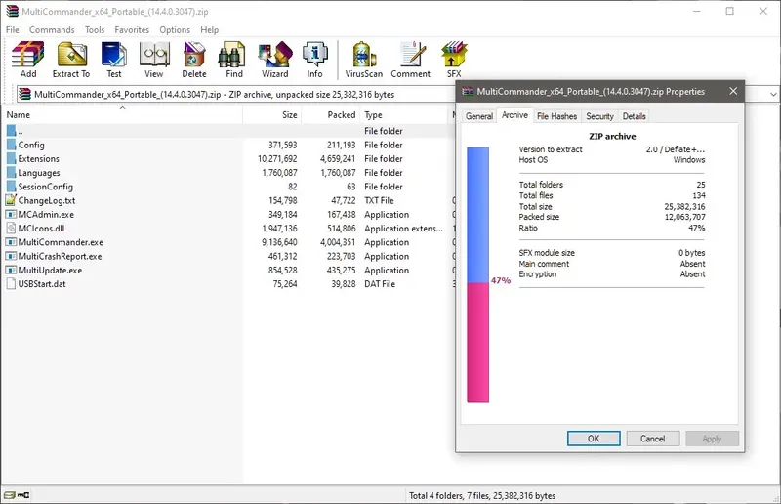Select the Extensions folder icon
The width and height of the screenshot is (781, 504).
(11, 159)
